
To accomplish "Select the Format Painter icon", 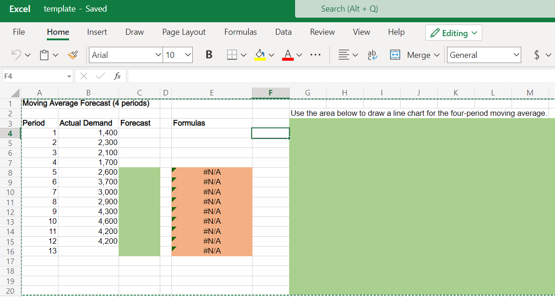I will click(x=72, y=54).
